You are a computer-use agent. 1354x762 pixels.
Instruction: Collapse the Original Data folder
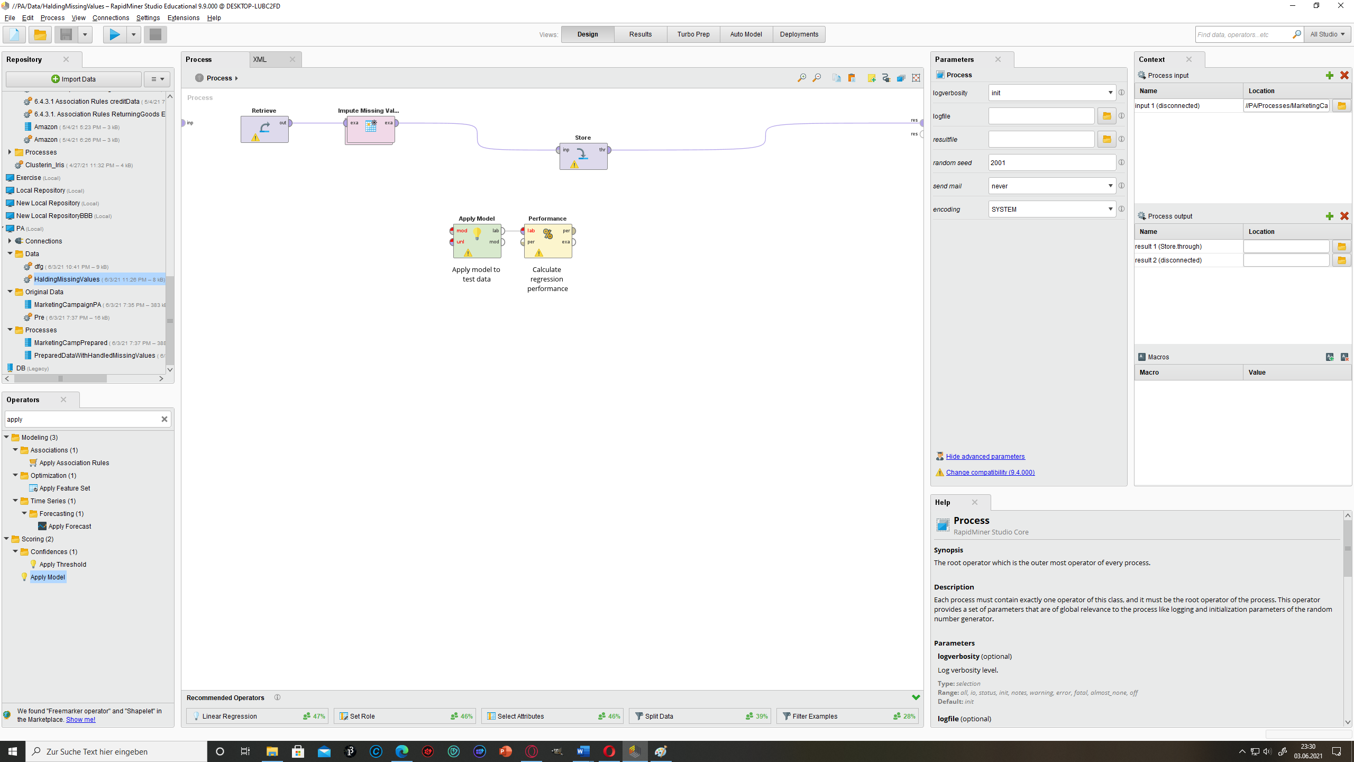point(10,292)
